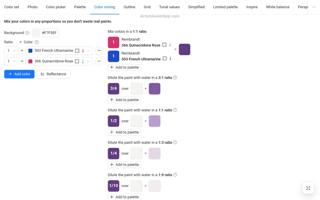Screen dimensions: 320x200
Task: Remove the French Ultramarine row using the minus icon
Action: (x=99, y=50)
